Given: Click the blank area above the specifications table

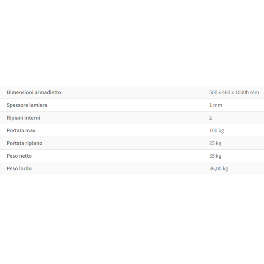Looking at the screenshot, I should [132, 42].
